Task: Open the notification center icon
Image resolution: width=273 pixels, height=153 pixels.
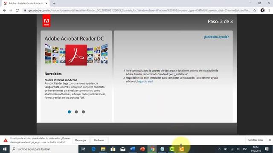Action: 267,149
